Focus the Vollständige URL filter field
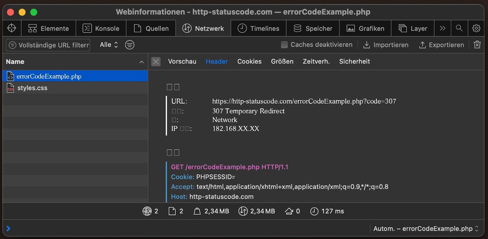 click(x=48, y=45)
